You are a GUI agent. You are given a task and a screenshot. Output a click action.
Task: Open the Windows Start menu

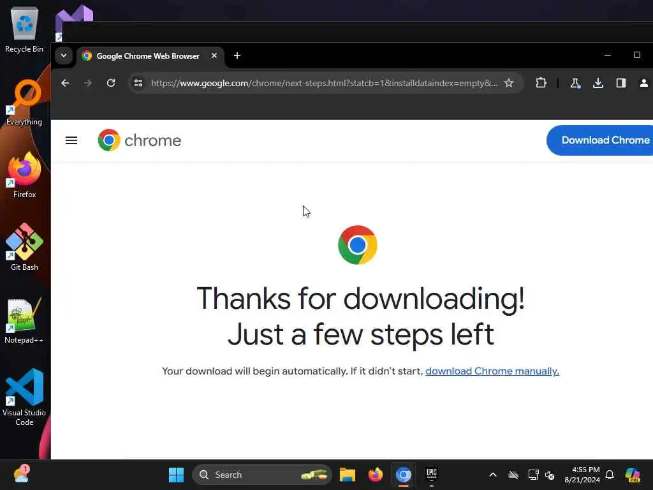pos(176,475)
